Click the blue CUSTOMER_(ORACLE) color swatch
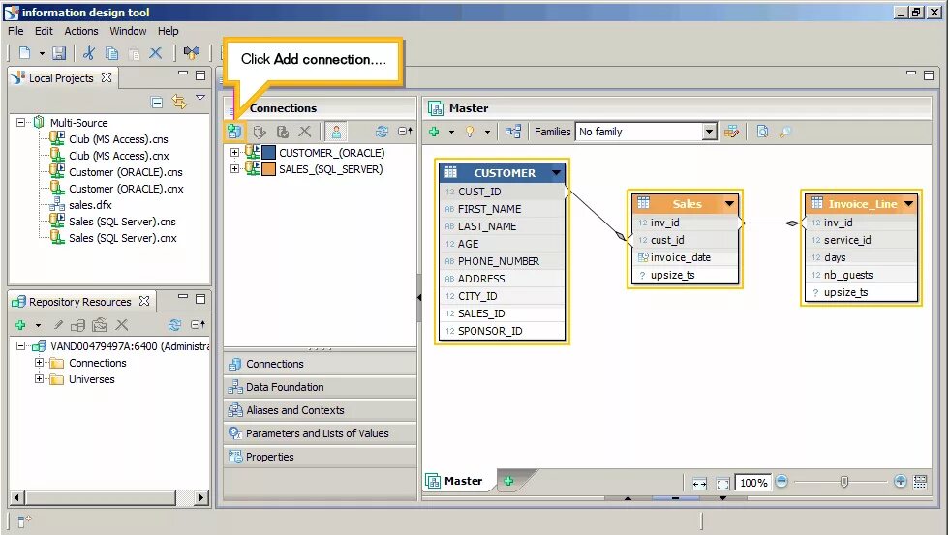The height and width of the screenshot is (535, 950). [x=268, y=153]
